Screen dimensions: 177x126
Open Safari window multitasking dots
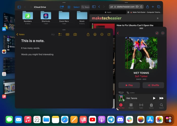click(126, 3)
